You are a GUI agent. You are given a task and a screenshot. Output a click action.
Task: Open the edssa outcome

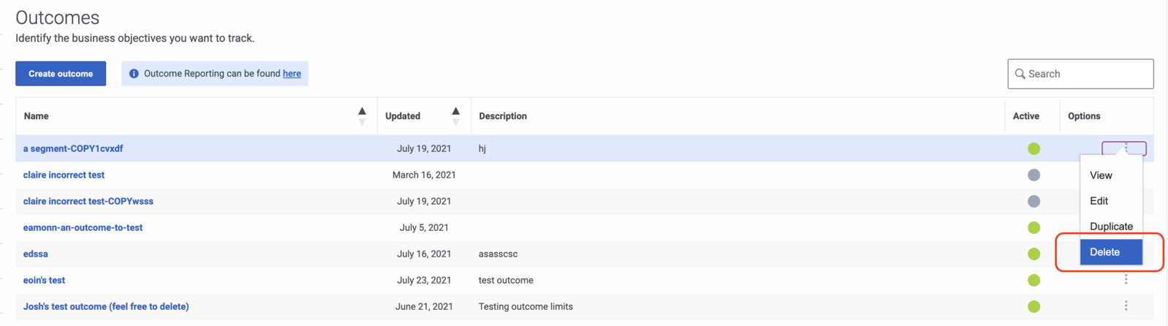(36, 254)
